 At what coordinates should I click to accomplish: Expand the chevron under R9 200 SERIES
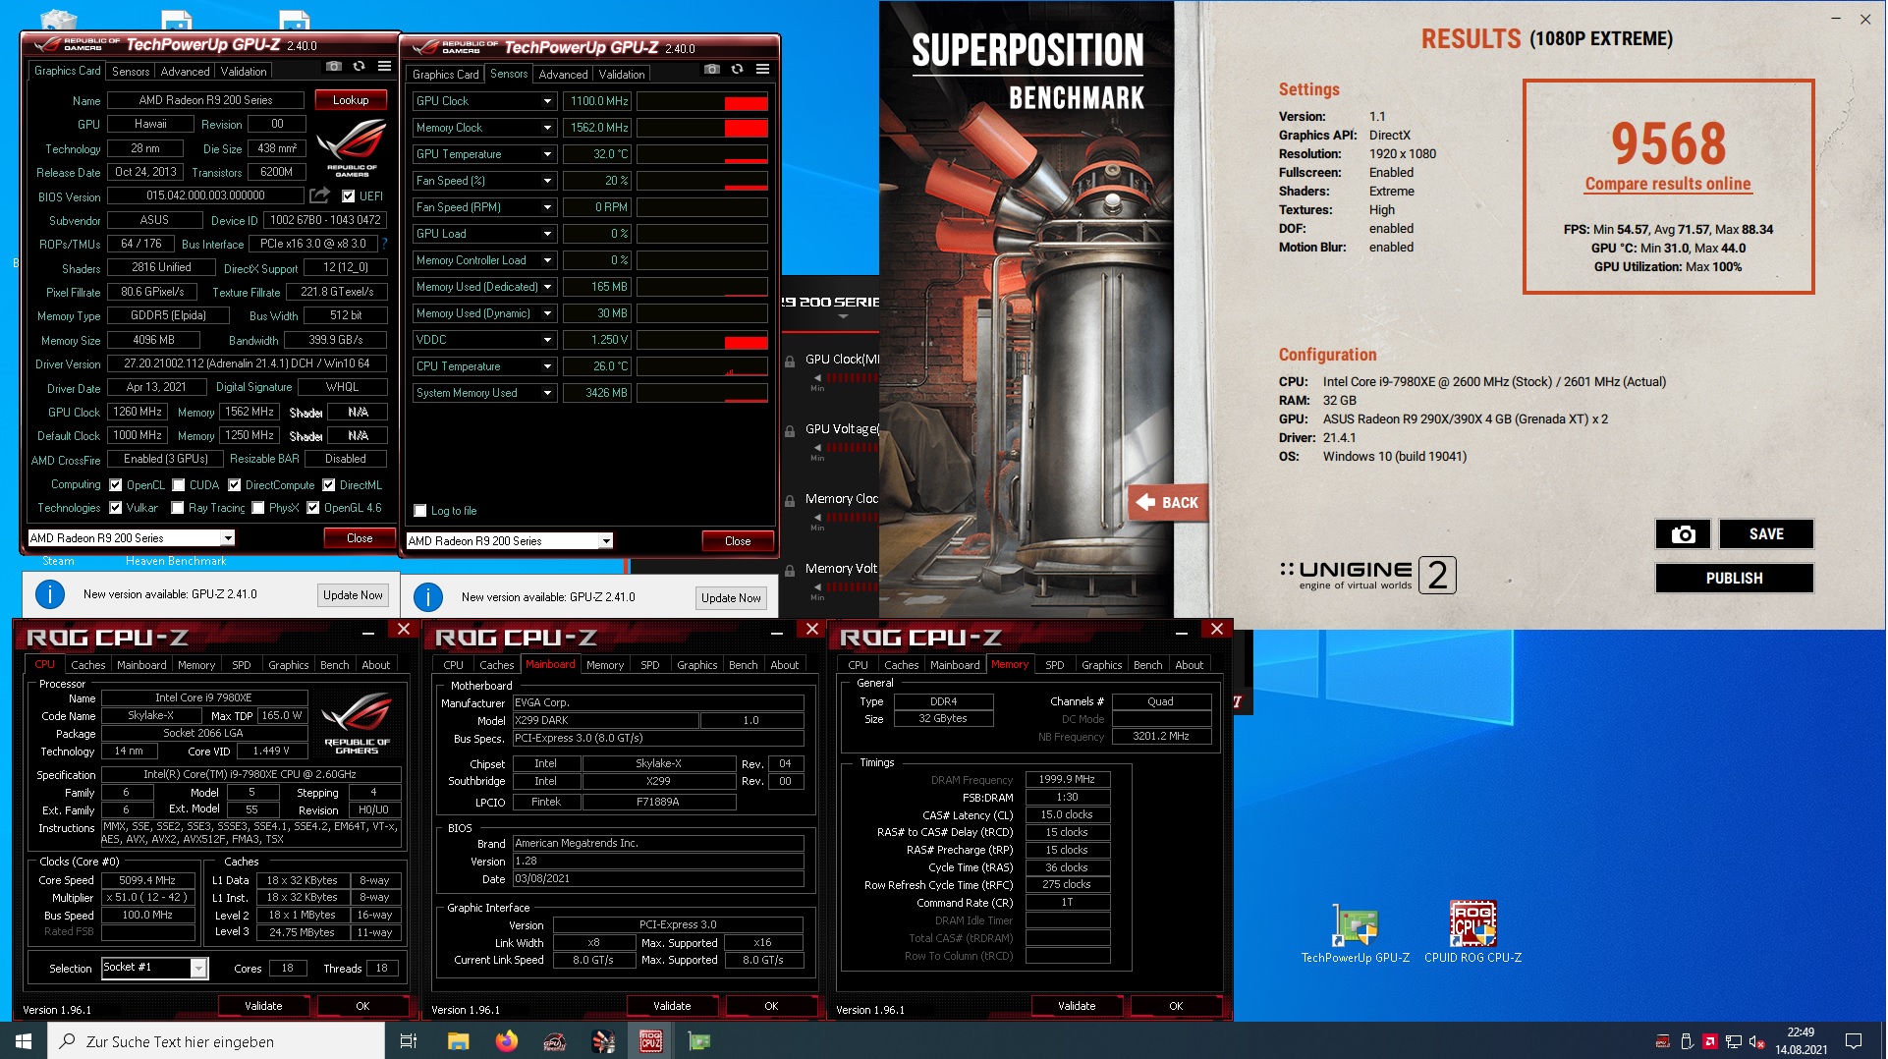(842, 318)
